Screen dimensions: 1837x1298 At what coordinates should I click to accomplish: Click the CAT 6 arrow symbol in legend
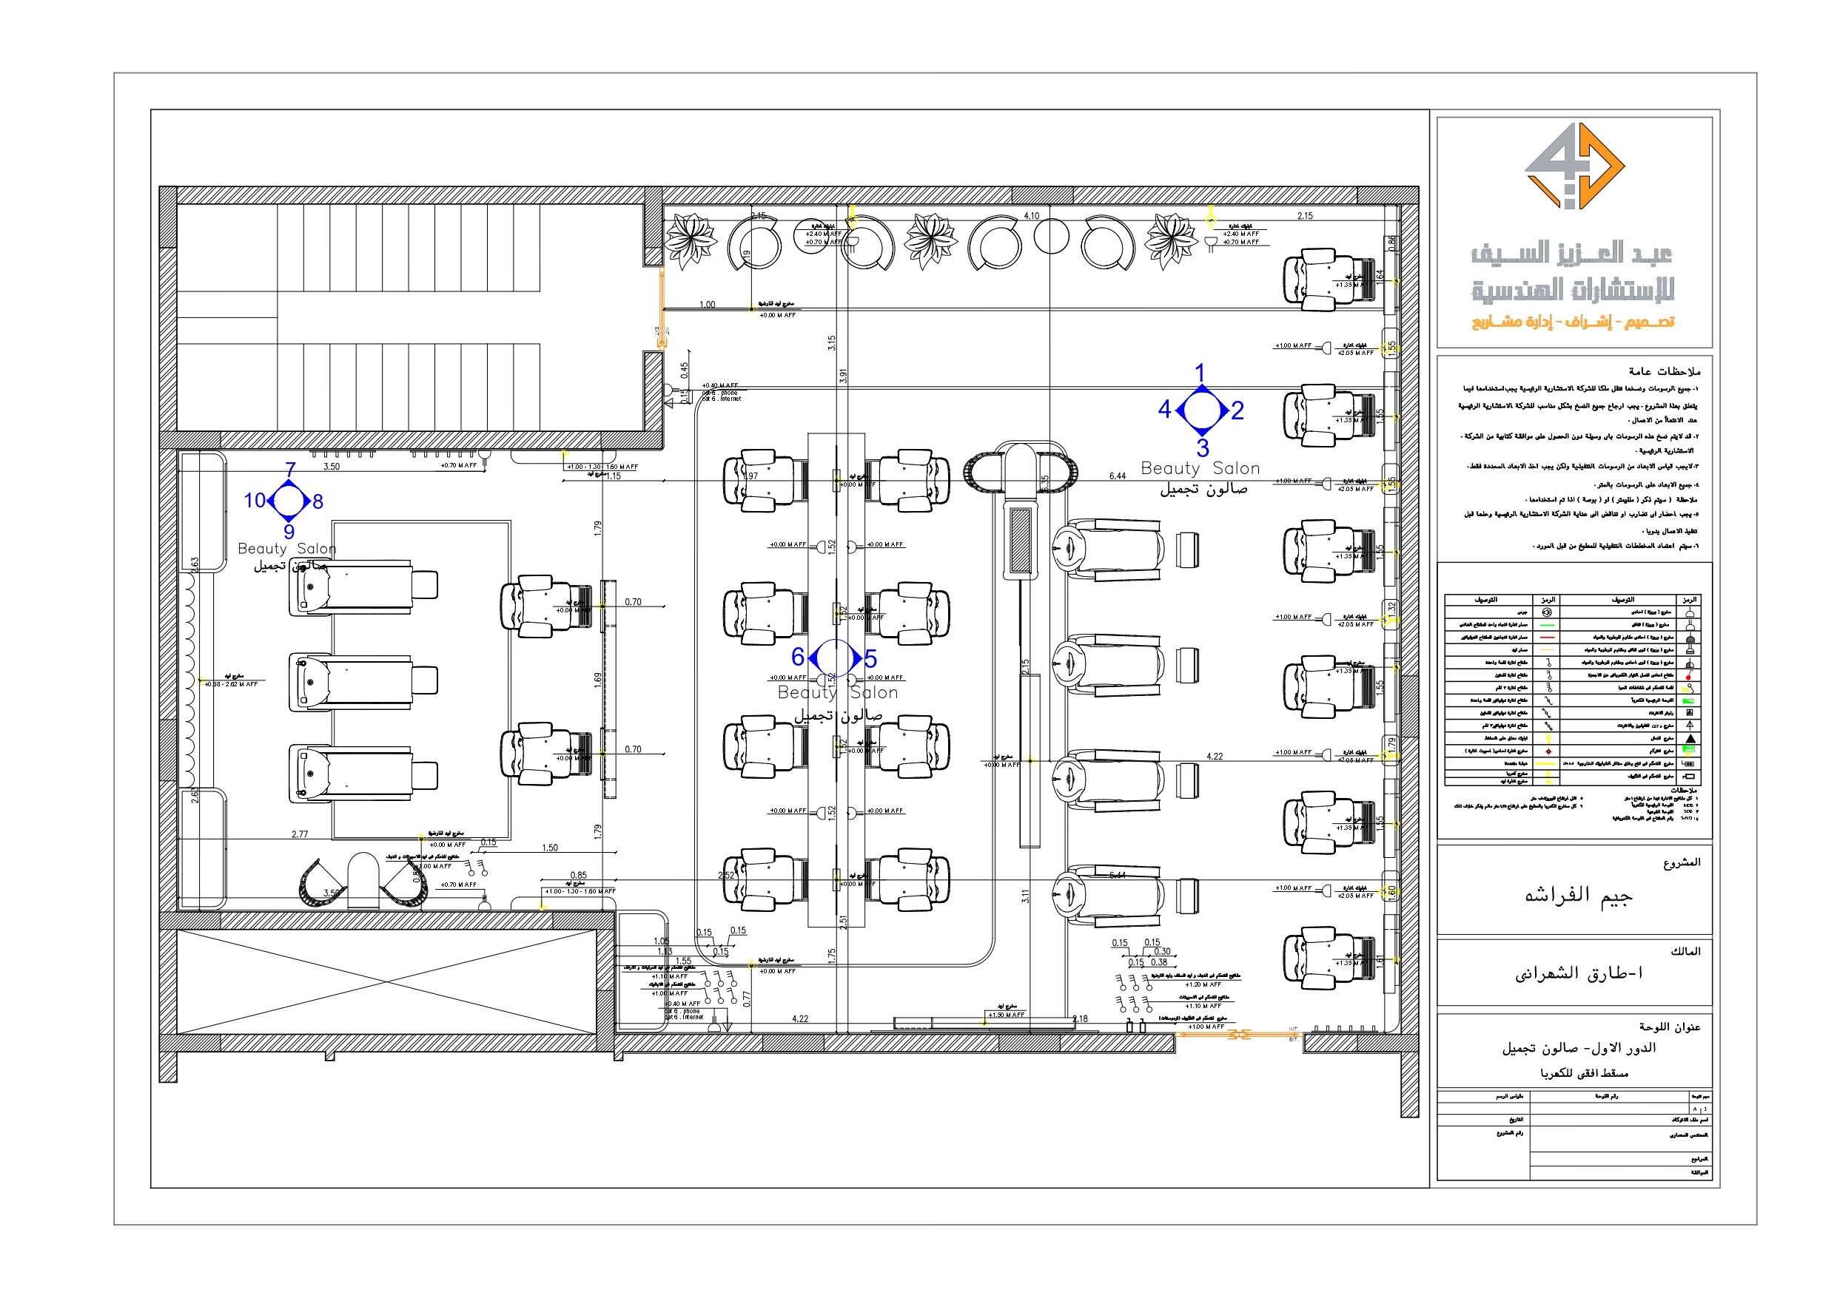pos(1689,726)
